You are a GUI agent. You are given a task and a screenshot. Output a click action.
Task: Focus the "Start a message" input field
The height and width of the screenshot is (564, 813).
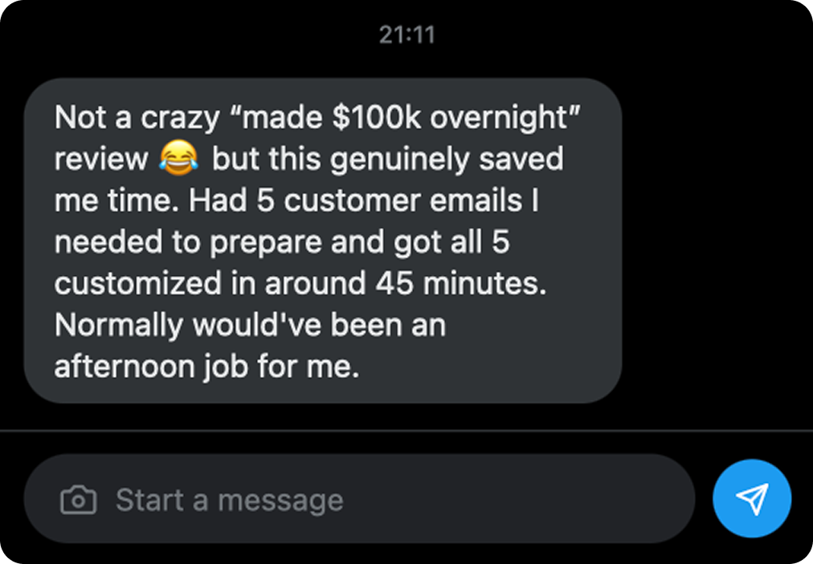click(x=359, y=499)
